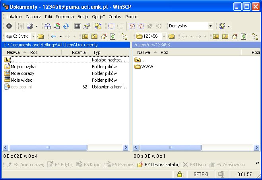Image resolution: width=262 pixels, height=180 pixels.
Task: Sort local files by Typ column
Action: tap(109, 52)
